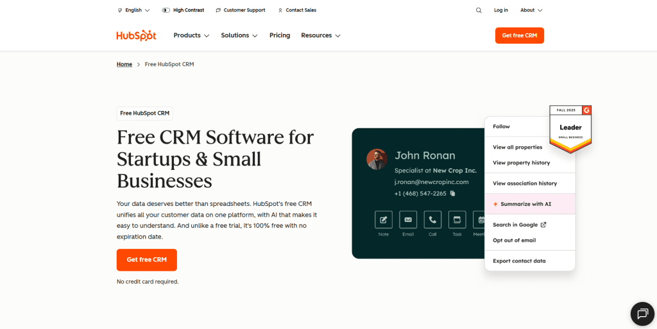The height and width of the screenshot is (329, 657).
Task: Click the Call phone icon
Action: click(x=432, y=219)
